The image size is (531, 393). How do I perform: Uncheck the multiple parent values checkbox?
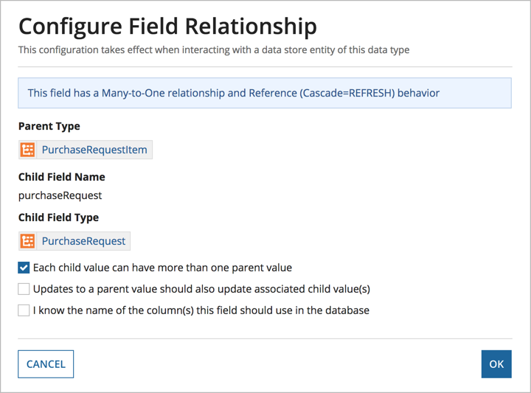[x=24, y=268]
